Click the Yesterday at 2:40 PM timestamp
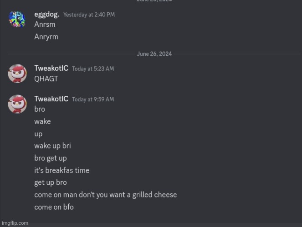This screenshot has height=227, width=302. (89, 15)
